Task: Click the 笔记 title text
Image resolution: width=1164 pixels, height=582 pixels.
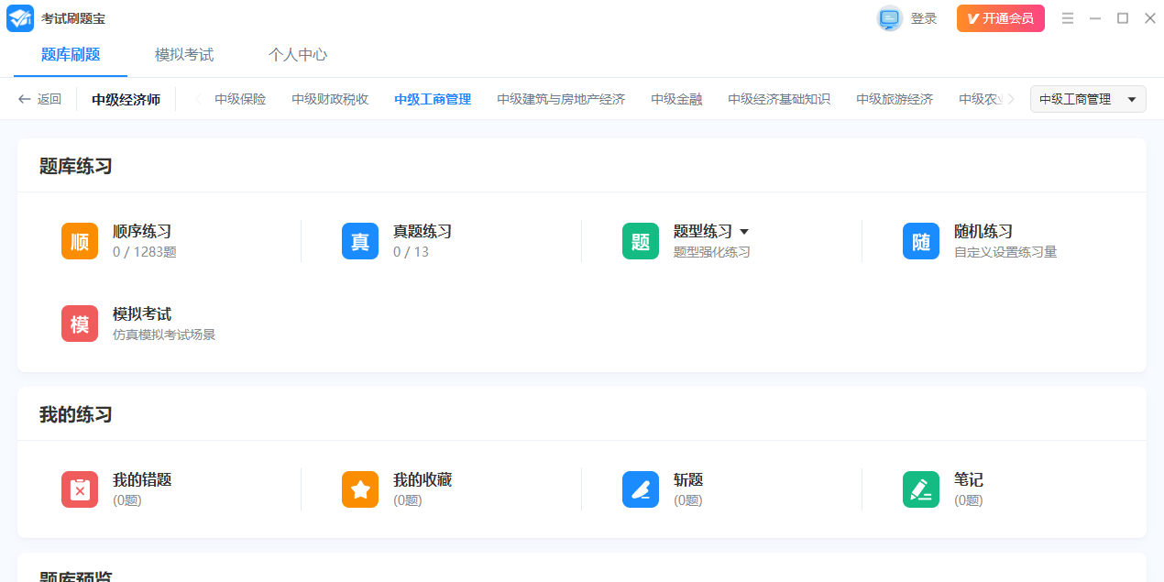Action: click(x=969, y=479)
